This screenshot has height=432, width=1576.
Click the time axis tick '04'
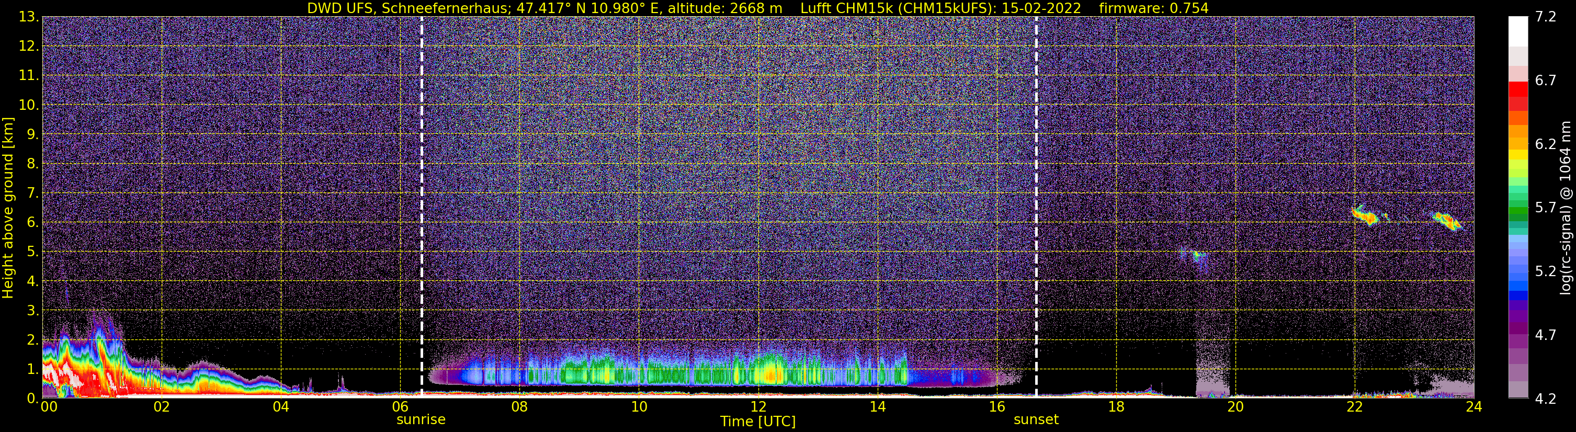pos(281,407)
